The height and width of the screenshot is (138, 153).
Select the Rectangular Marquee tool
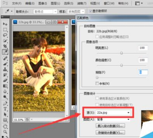(5, 30)
